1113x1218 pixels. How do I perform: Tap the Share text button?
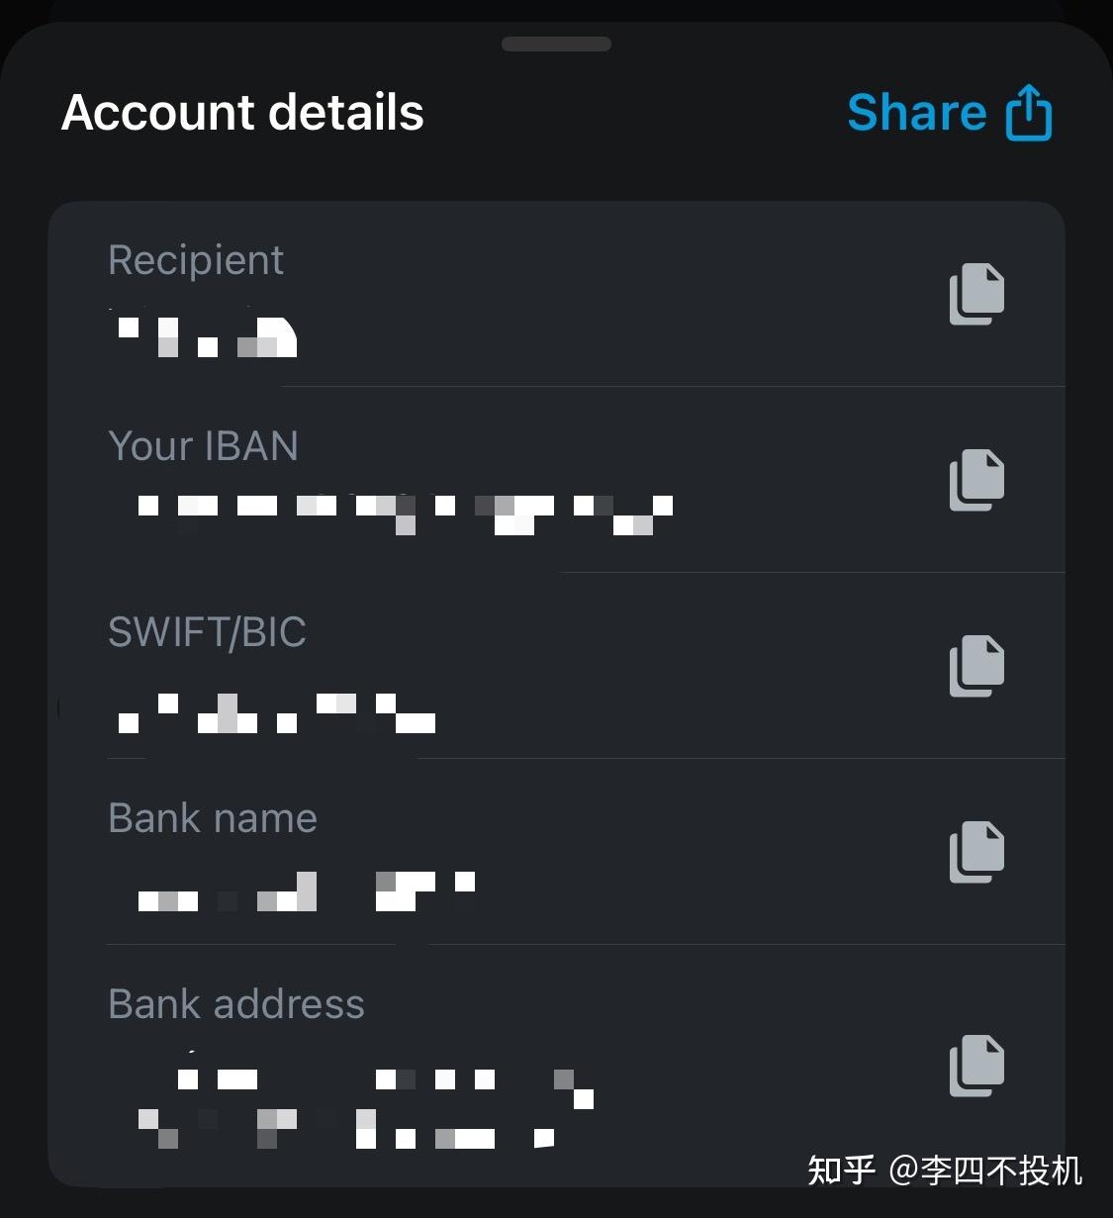[x=916, y=113]
